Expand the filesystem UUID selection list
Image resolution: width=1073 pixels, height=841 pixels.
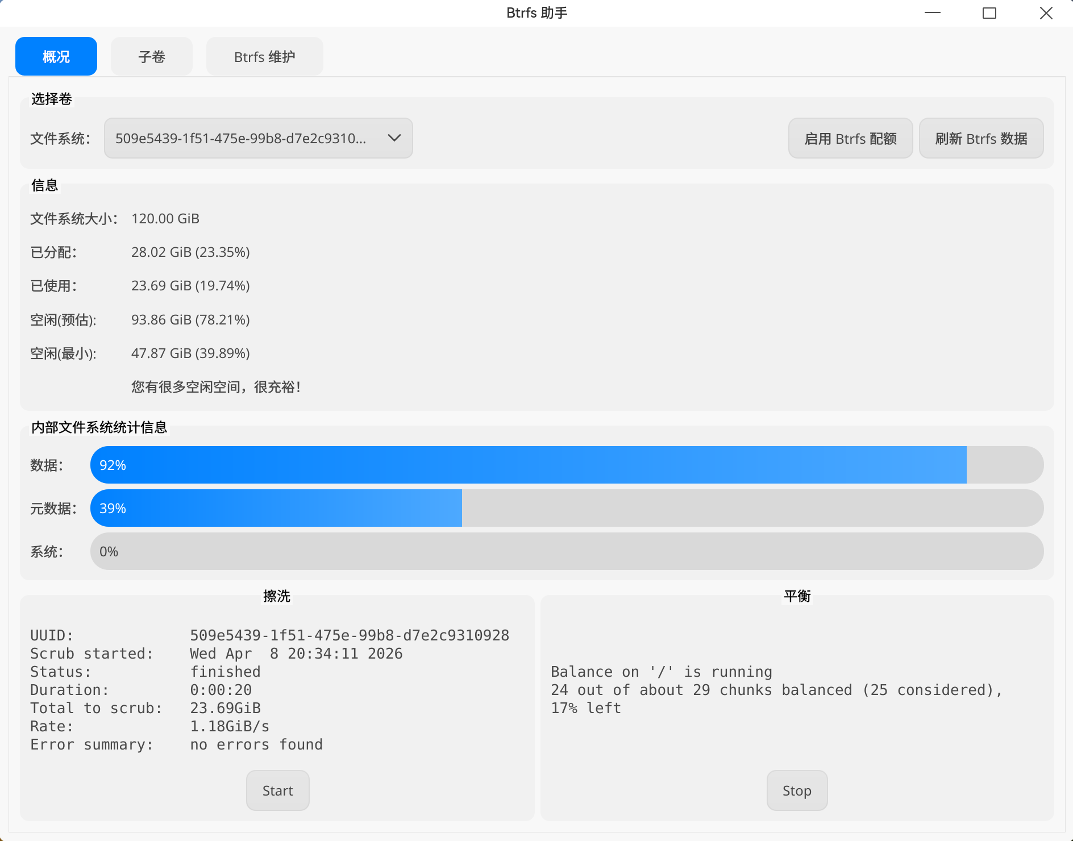tap(258, 138)
